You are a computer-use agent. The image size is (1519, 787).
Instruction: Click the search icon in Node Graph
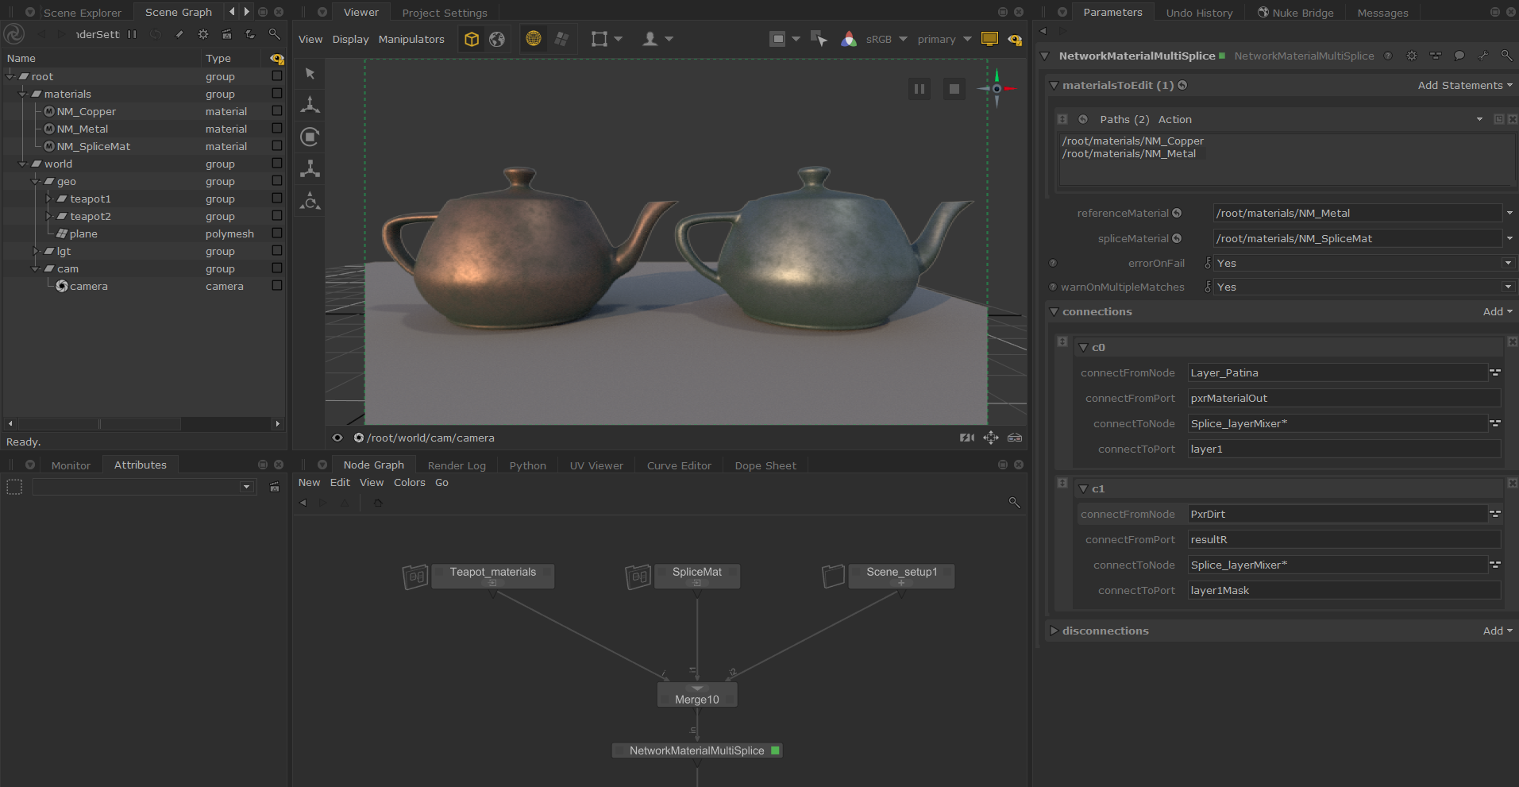[1014, 503]
